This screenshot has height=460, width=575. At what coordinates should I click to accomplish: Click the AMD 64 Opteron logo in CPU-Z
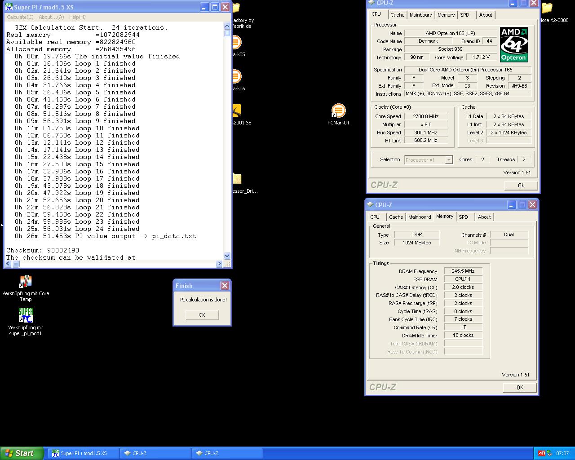click(x=514, y=44)
